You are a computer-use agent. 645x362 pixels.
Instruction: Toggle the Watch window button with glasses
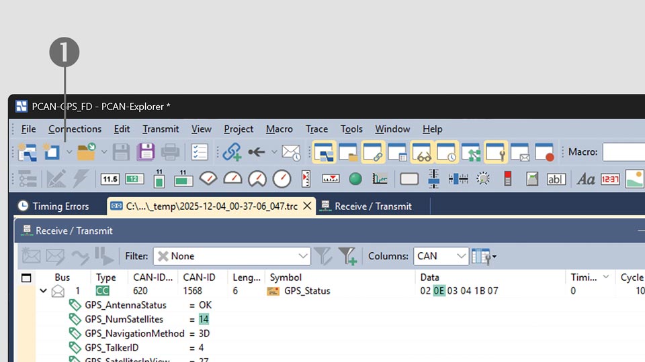[x=422, y=152]
